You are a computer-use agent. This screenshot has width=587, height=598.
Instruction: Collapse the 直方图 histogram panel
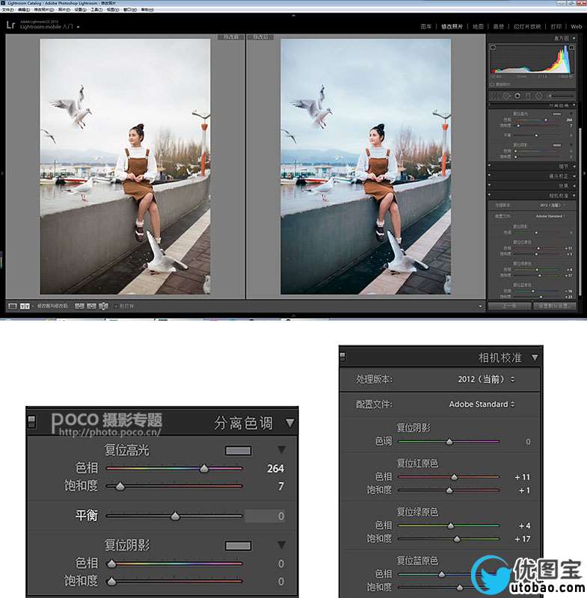(574, 38)
